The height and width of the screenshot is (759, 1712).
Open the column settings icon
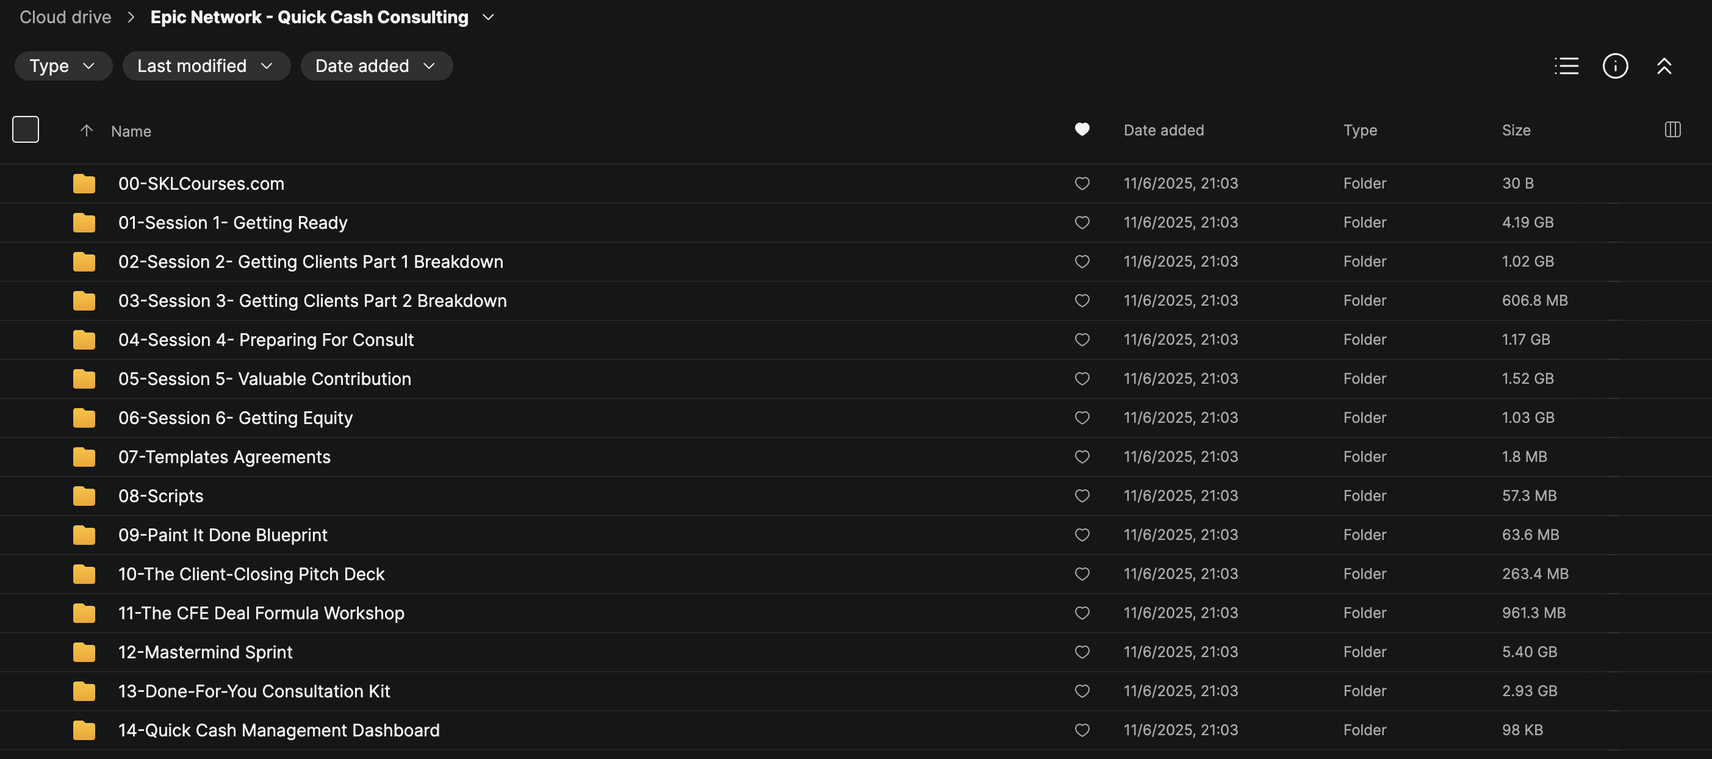click(x=1672, y=129)
